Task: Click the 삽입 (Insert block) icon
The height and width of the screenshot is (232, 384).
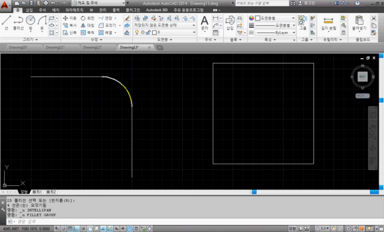Action: (x=230, y=23)
